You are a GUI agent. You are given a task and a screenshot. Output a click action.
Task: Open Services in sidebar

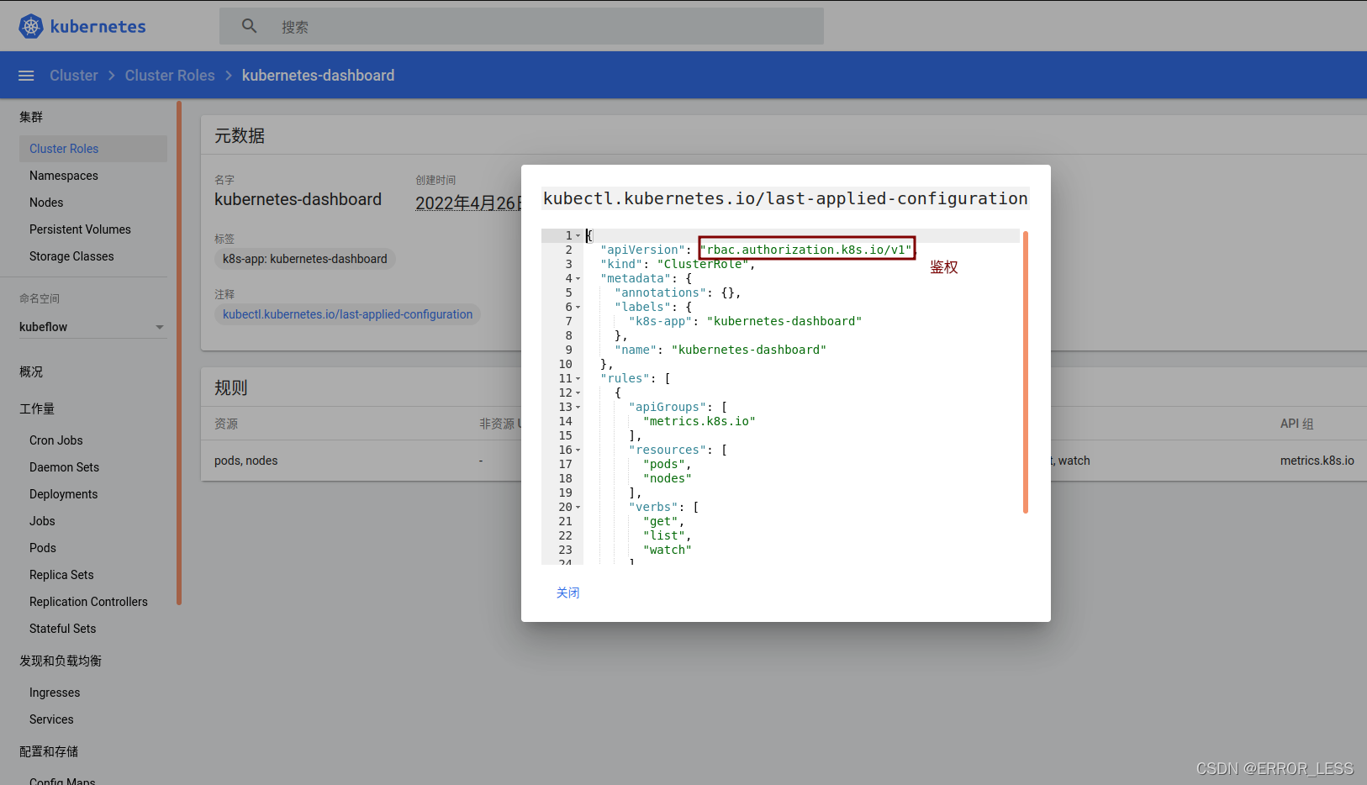pyautogui.click(x=51, y=719)
